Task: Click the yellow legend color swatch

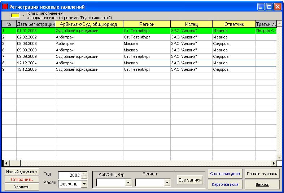Action: pyautogui.click(x=15, y=15)
